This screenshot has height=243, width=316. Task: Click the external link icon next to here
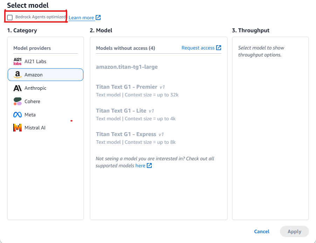pyautogui.click(x=150, y=166)
